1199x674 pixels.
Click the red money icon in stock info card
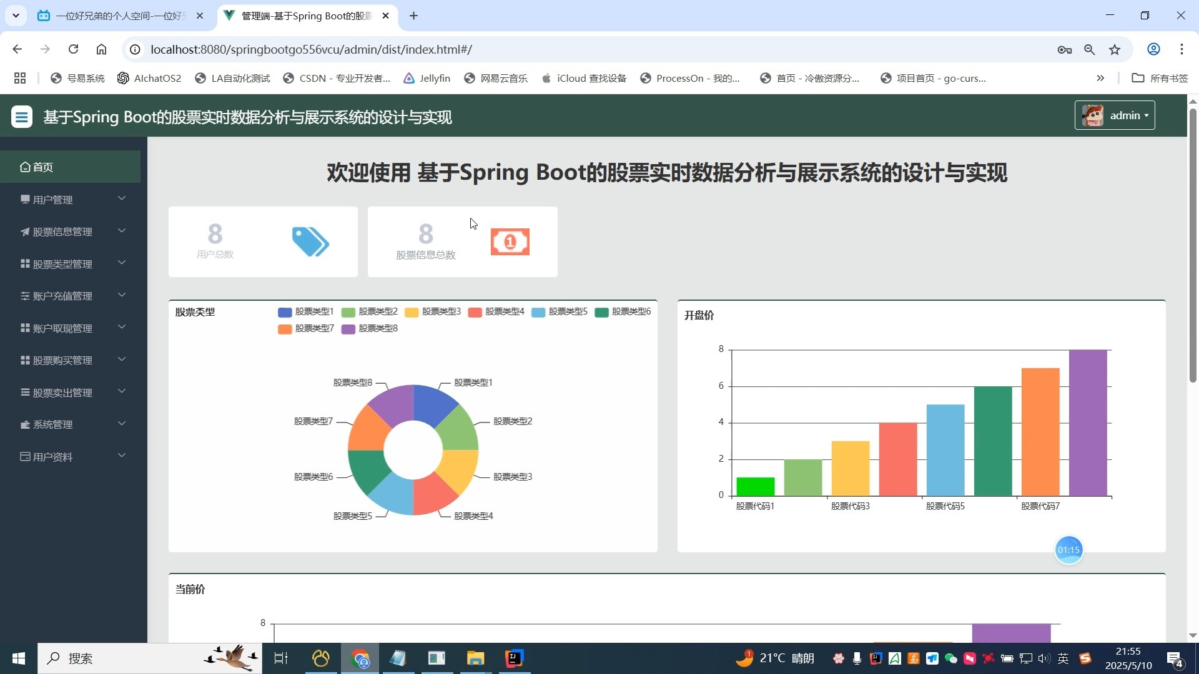click(x=510, y=242)
